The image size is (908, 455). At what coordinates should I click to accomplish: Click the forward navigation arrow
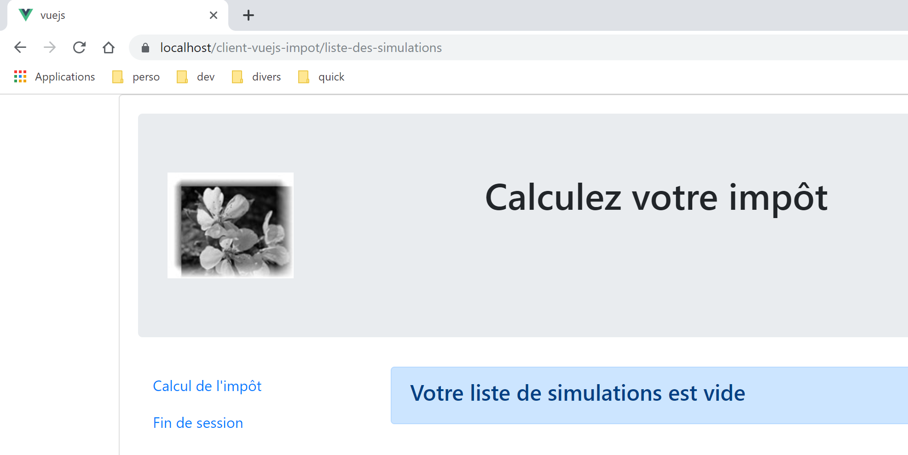tap(50, 47)
